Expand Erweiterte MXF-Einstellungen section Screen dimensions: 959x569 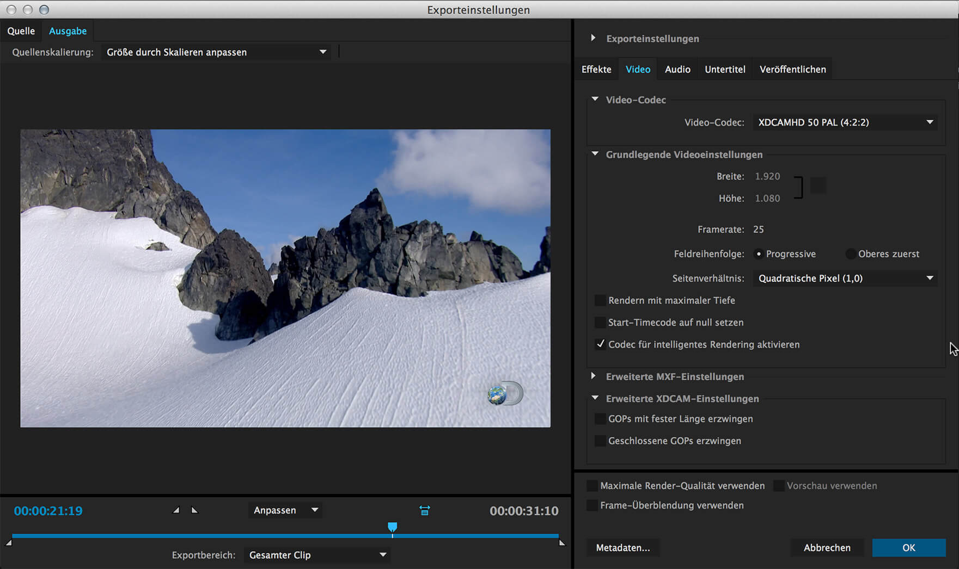[593, 376]
